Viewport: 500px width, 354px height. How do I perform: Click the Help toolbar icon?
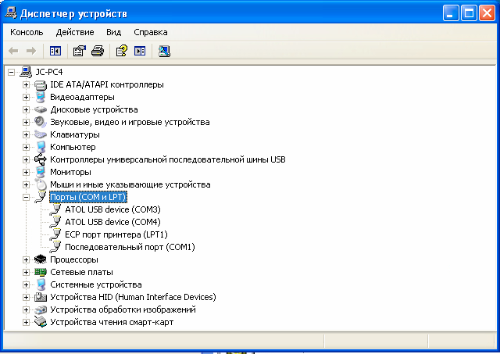[121, 51]
